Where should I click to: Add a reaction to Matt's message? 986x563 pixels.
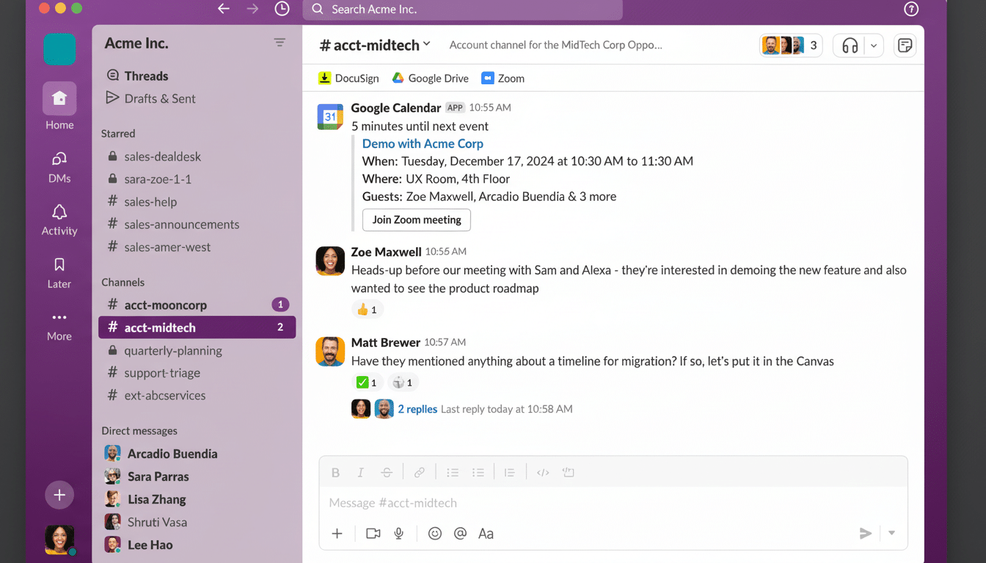[x=403, y=382]
